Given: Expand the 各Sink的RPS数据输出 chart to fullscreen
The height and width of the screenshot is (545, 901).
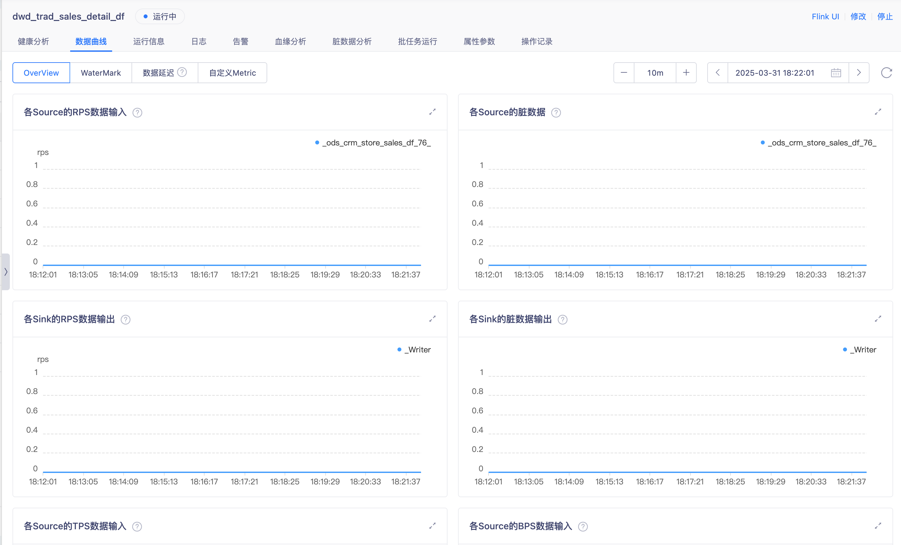Looking at the screenshot, I should tap(432, 319).
